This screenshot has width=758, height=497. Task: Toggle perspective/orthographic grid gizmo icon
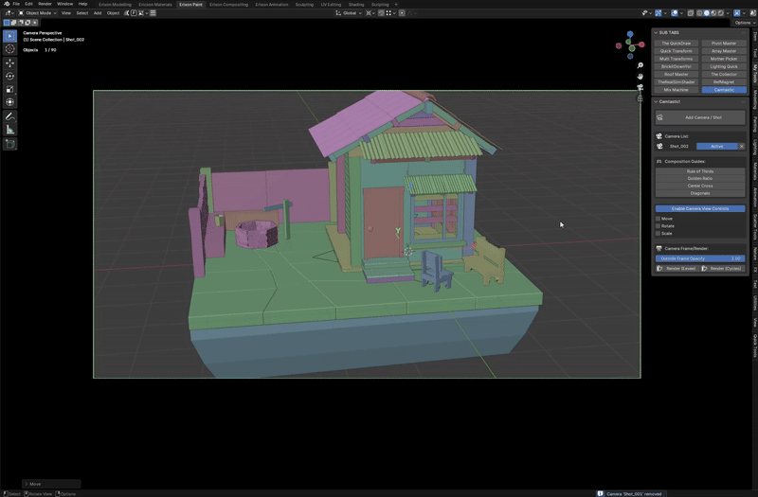[641, 98]
